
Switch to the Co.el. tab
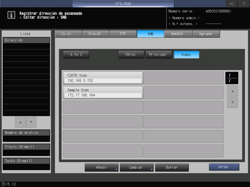pos(68,34)
